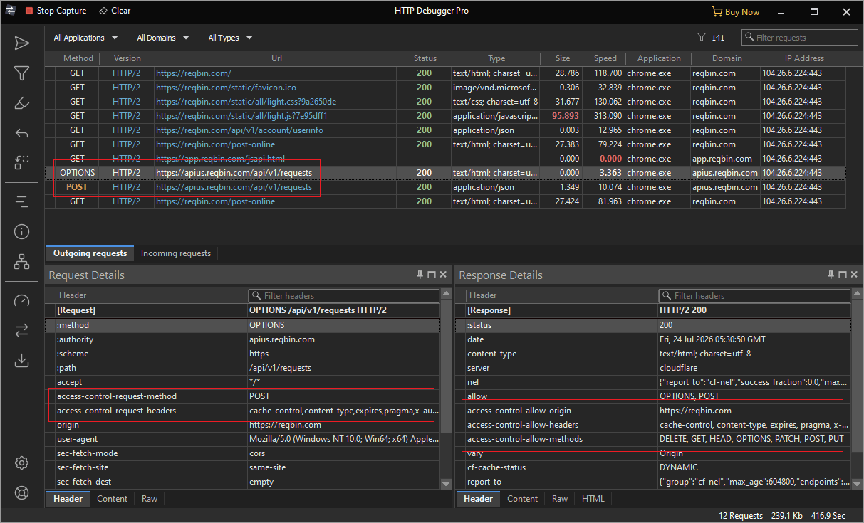Screen dimensions: 864x523
Task: Click the Clear button
Action: click(x=115, y=11)
